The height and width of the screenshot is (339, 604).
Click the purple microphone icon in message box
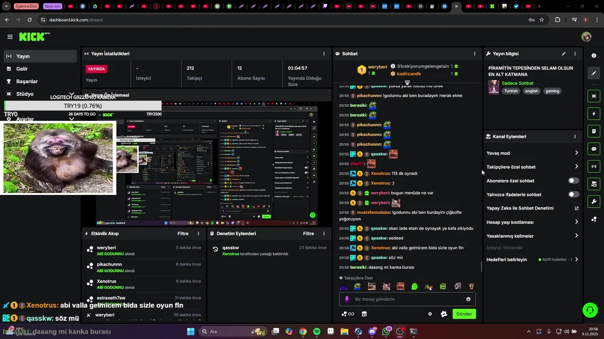347,299
